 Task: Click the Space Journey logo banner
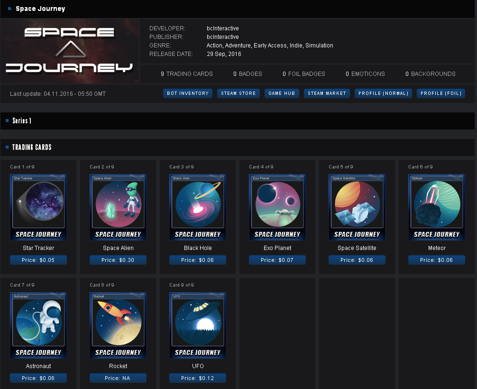70,51
